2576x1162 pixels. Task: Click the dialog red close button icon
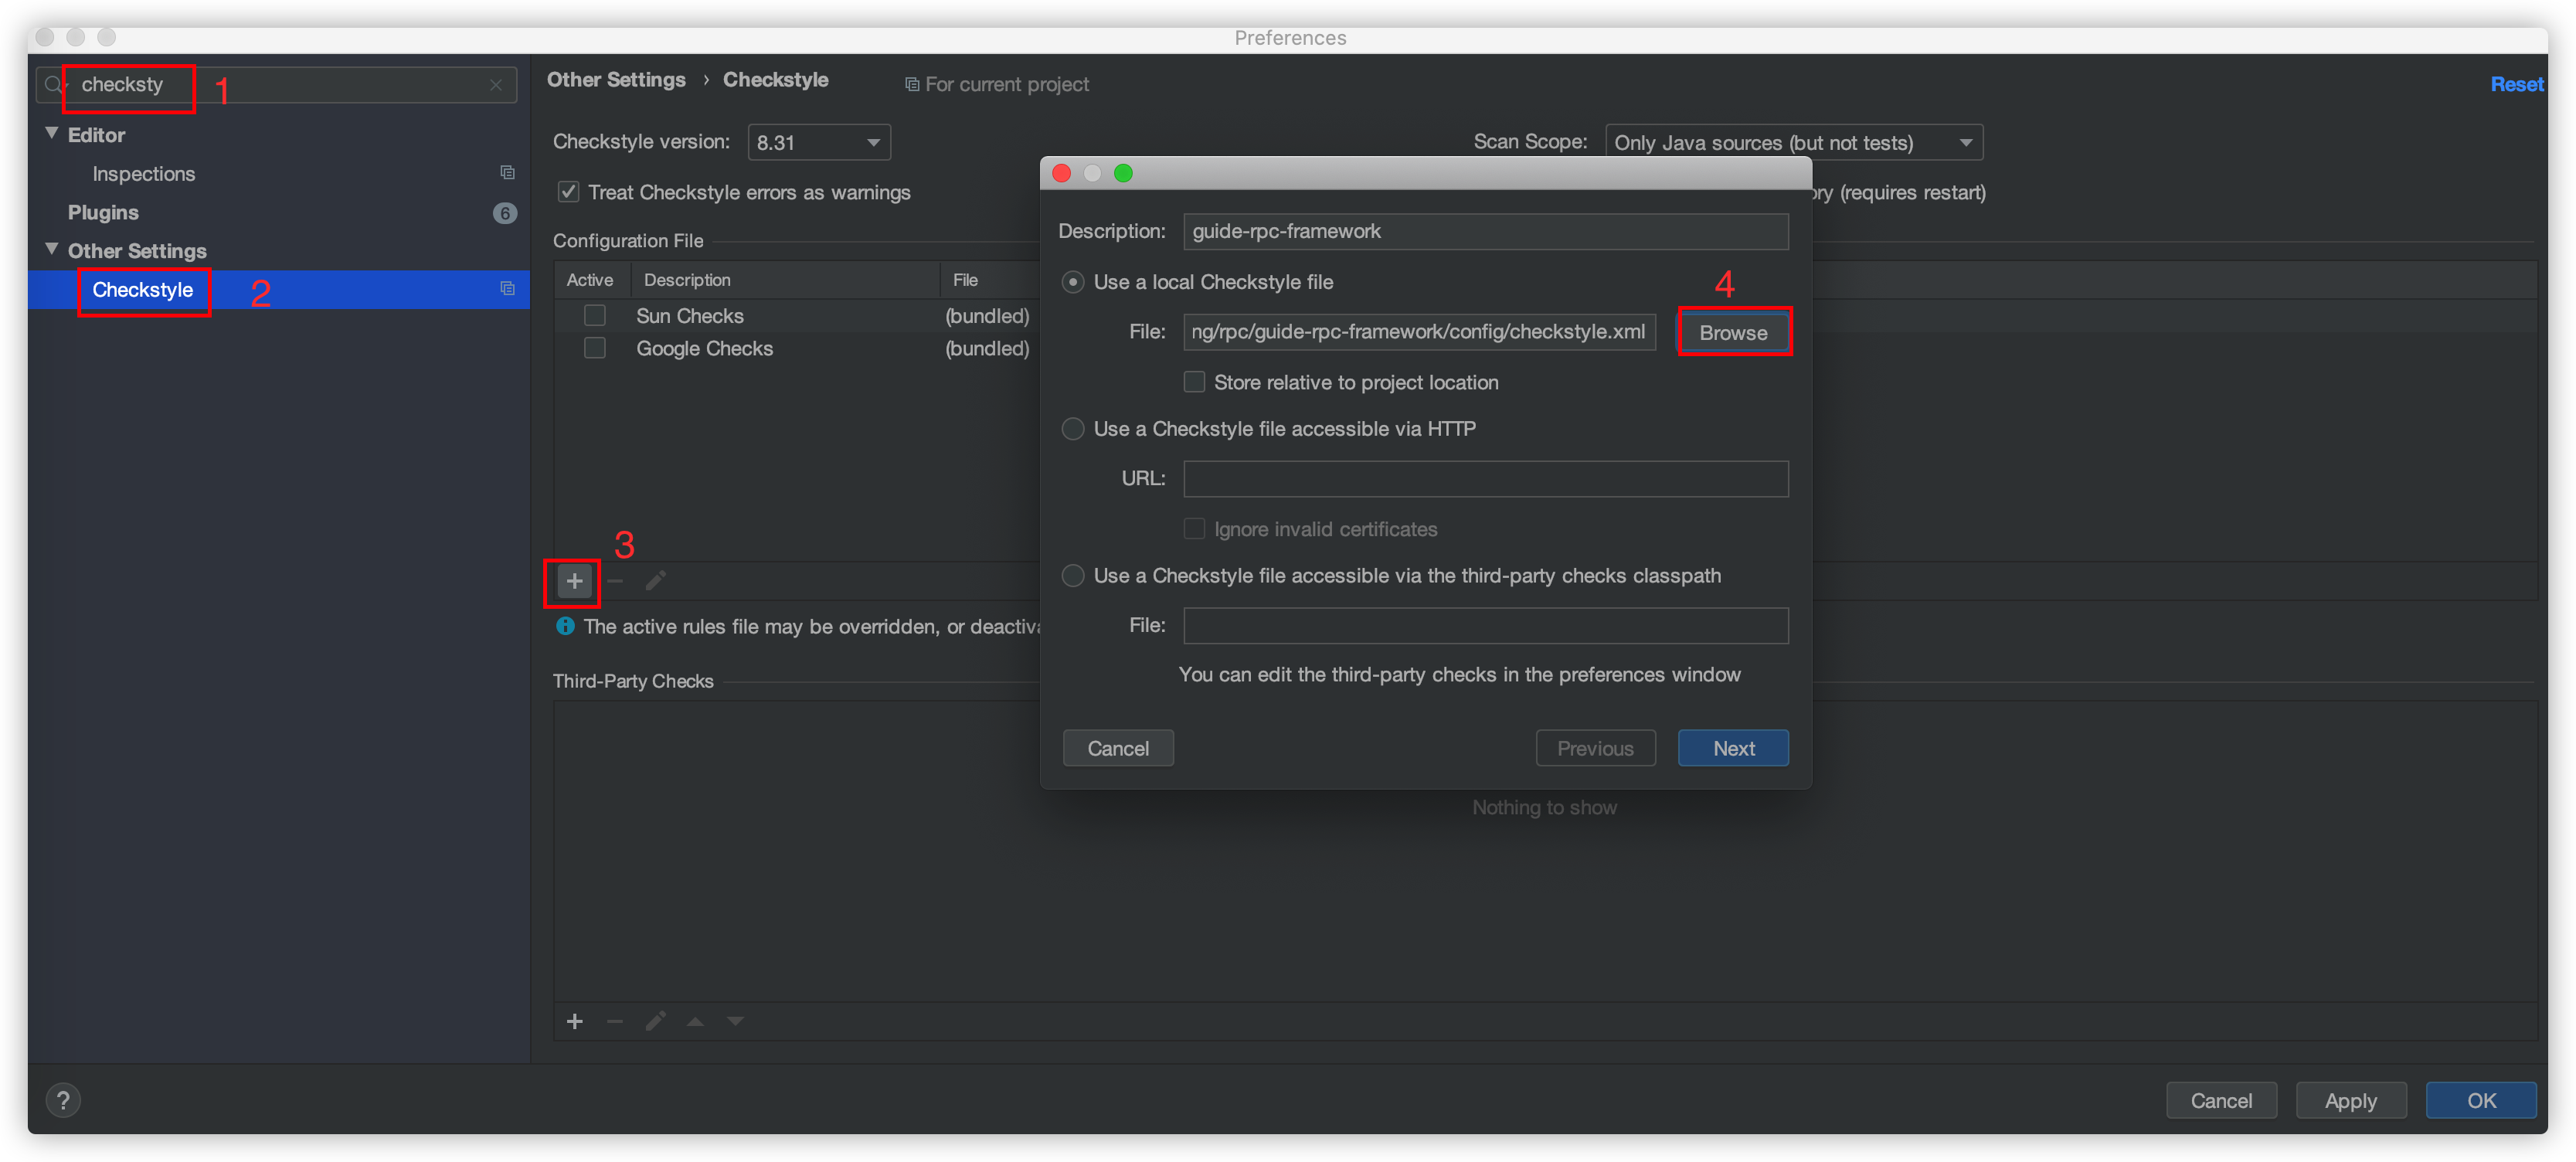click(x=1066, y=172)
